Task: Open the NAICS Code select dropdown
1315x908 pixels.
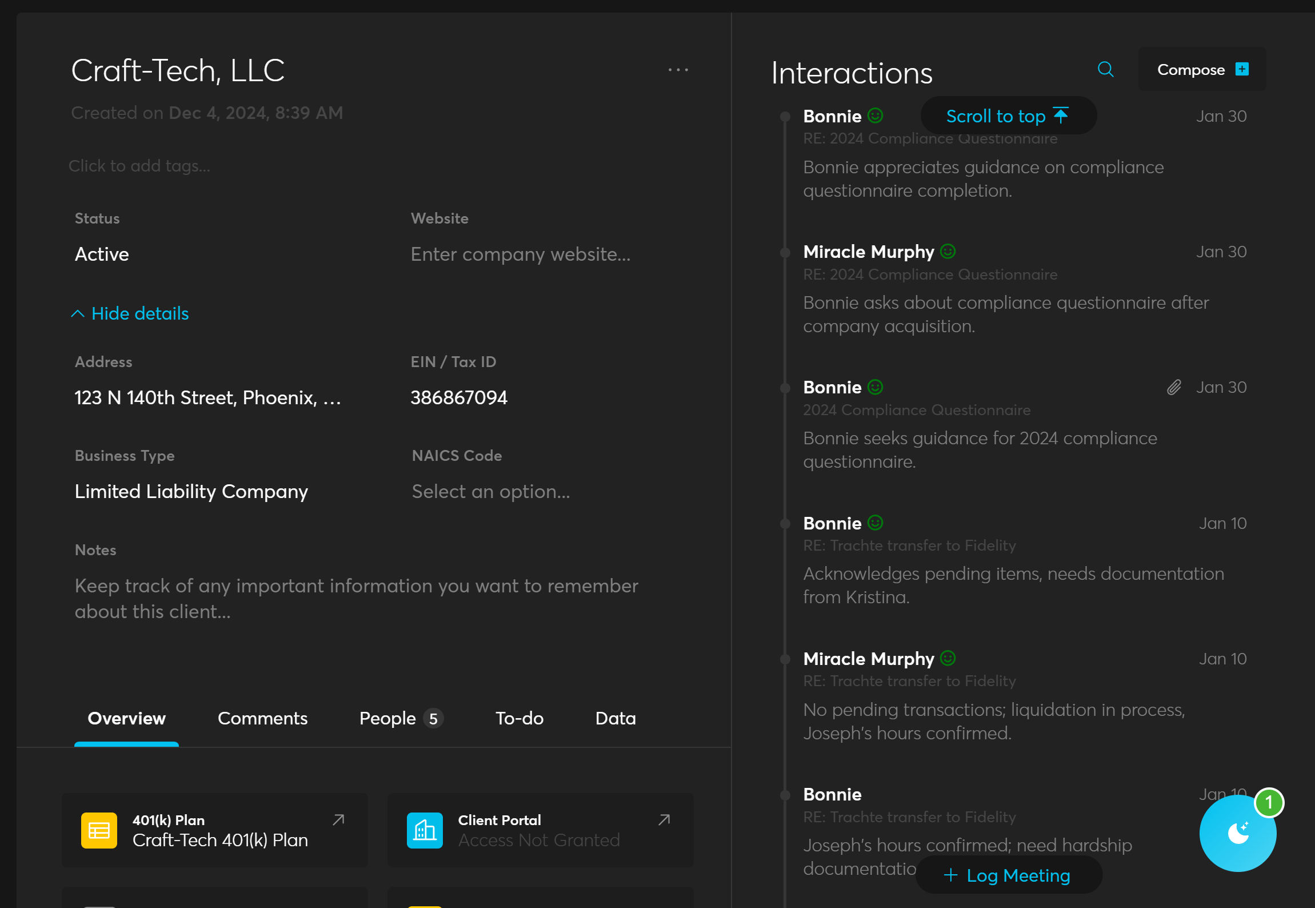Action: [x=490, y=492]
